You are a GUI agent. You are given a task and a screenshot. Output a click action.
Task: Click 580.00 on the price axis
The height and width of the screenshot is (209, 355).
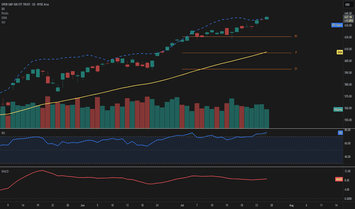tap(348, 84)
